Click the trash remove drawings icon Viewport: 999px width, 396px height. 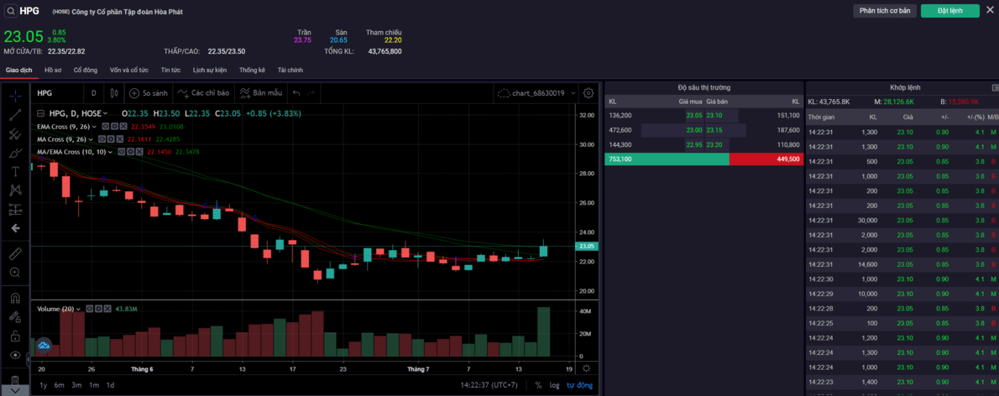click(15, 379)
